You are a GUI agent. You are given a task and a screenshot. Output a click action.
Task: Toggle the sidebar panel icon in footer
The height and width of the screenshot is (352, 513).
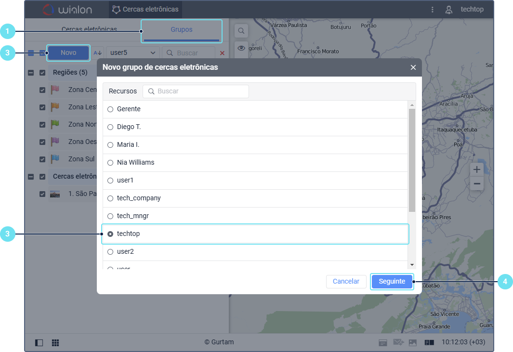[x=39, y=343]
